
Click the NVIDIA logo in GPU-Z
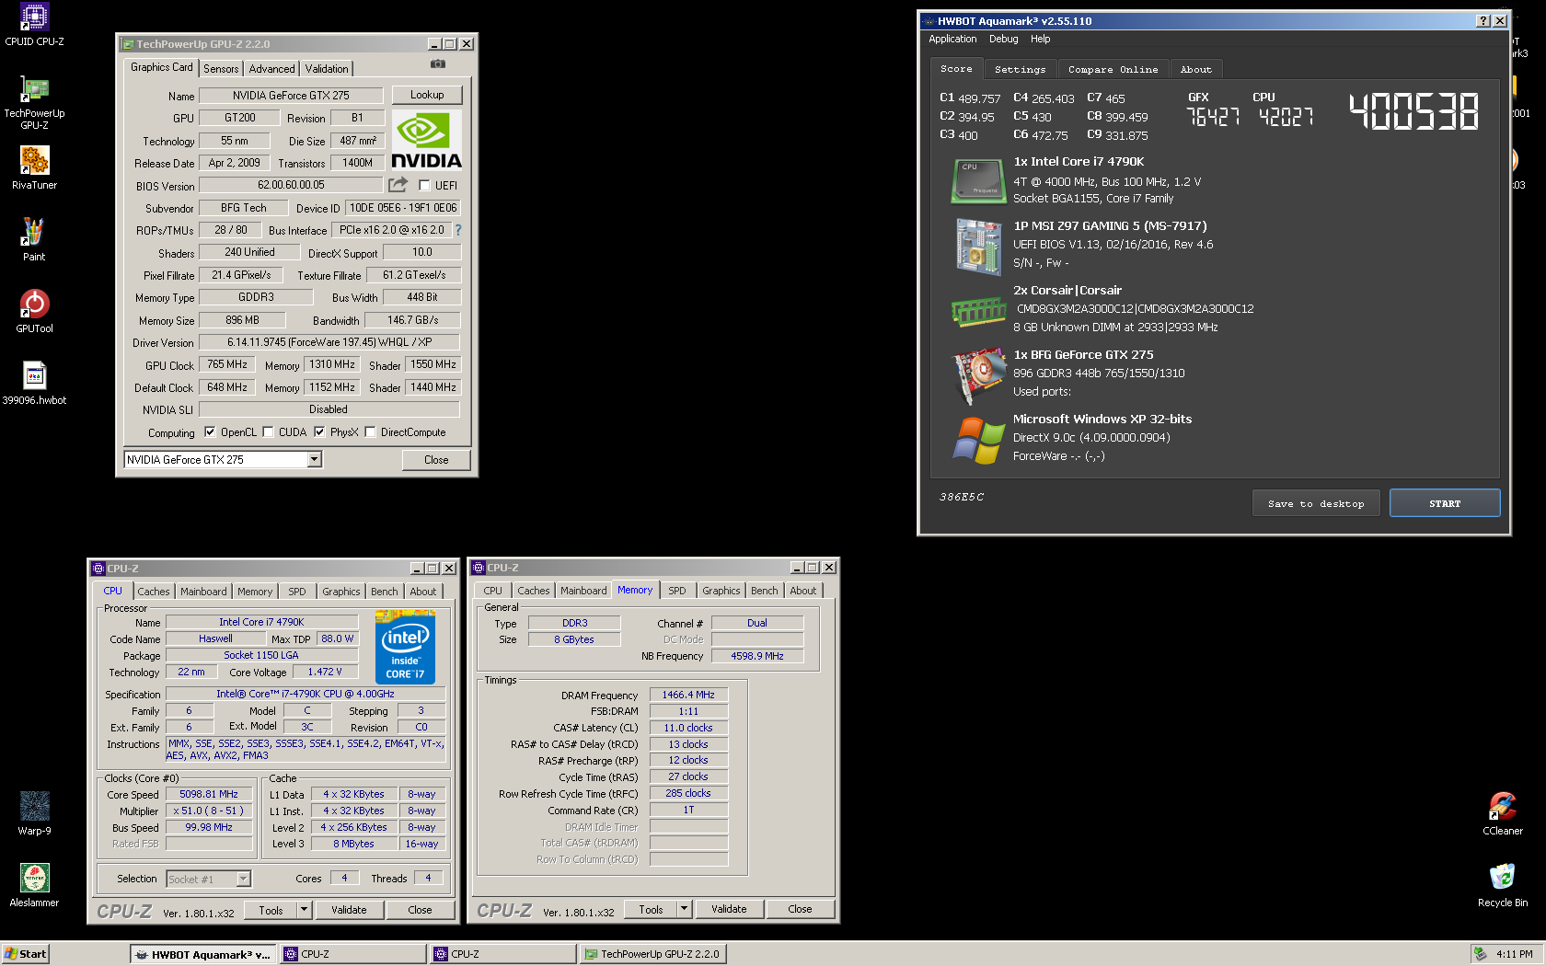[426, 141]
